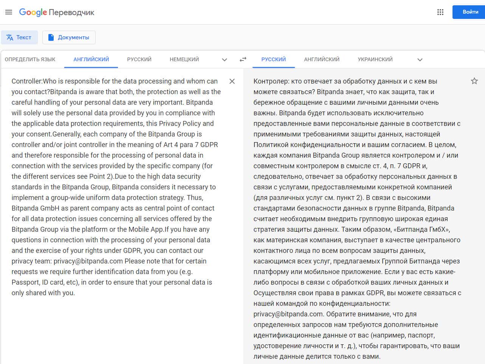Select Немецкий as source language
This screenshot has width=485, height=364.
184,59
